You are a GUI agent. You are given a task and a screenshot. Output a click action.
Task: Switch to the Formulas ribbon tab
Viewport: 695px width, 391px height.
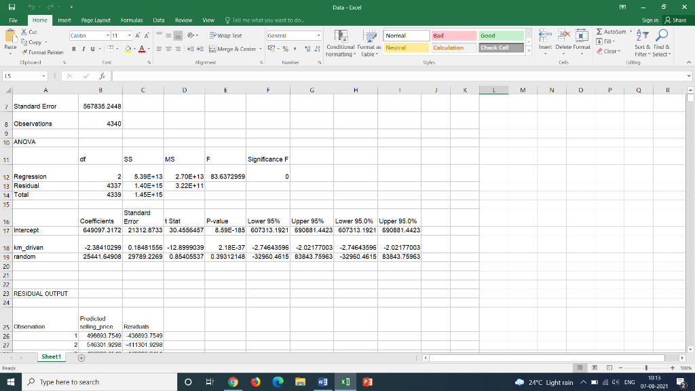(x=131, y=20)
